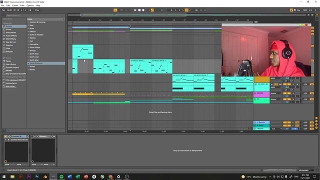
Task: Expand the Brass sound folder
Action: [28, 28]
